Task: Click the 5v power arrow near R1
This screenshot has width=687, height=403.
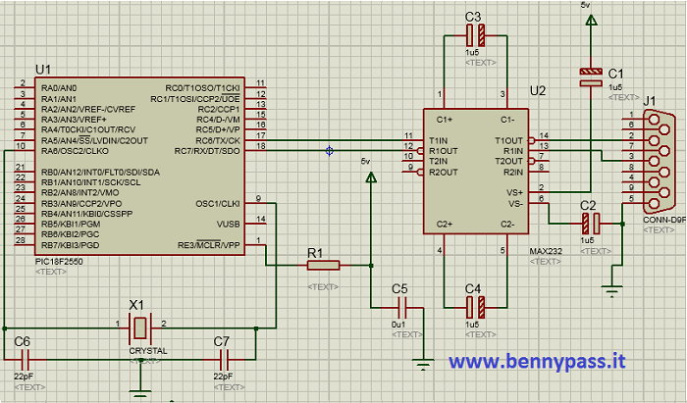Action: click(371, 177)
